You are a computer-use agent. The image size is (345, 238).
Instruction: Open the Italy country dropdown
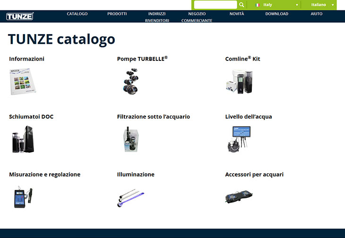[277, 5]
